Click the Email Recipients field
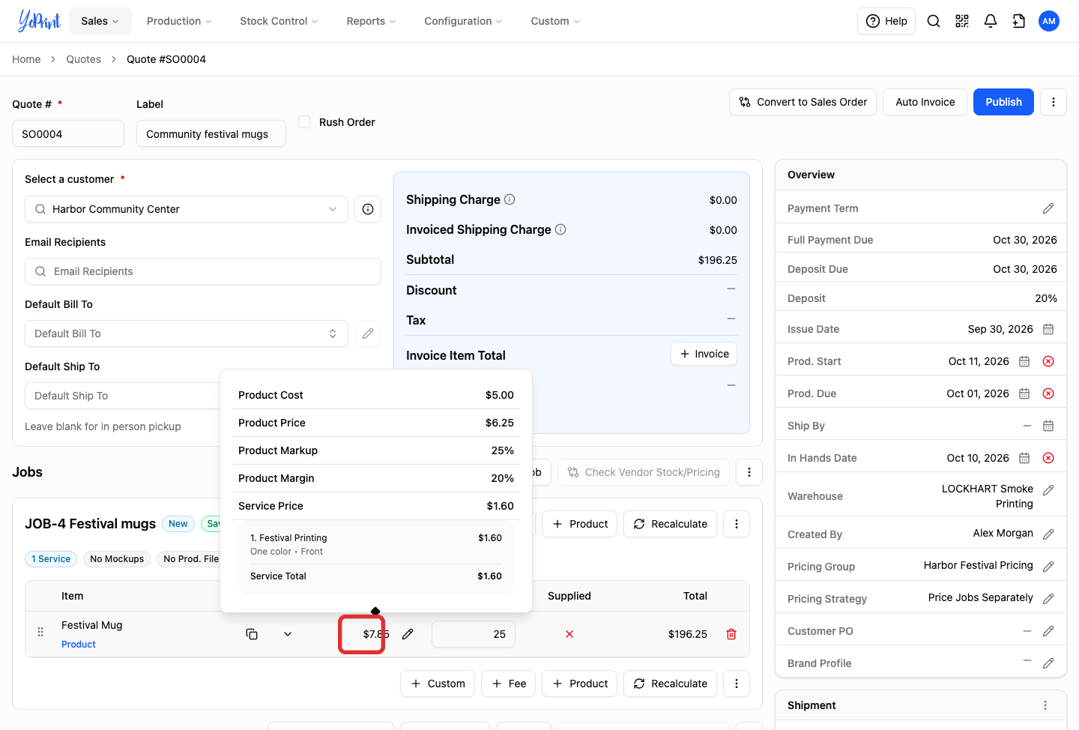Viewport: 1079px width, 730px height. [203, 271]
